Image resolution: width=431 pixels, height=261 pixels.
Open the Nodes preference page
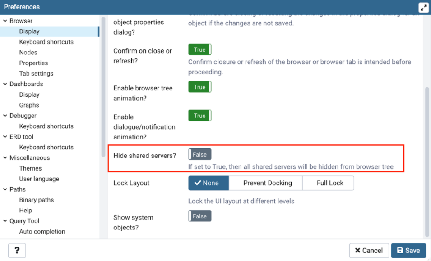[x=28, y=52]
